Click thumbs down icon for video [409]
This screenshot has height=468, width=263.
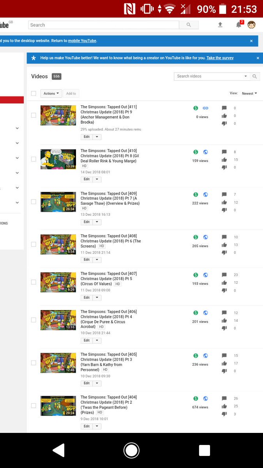224,210
